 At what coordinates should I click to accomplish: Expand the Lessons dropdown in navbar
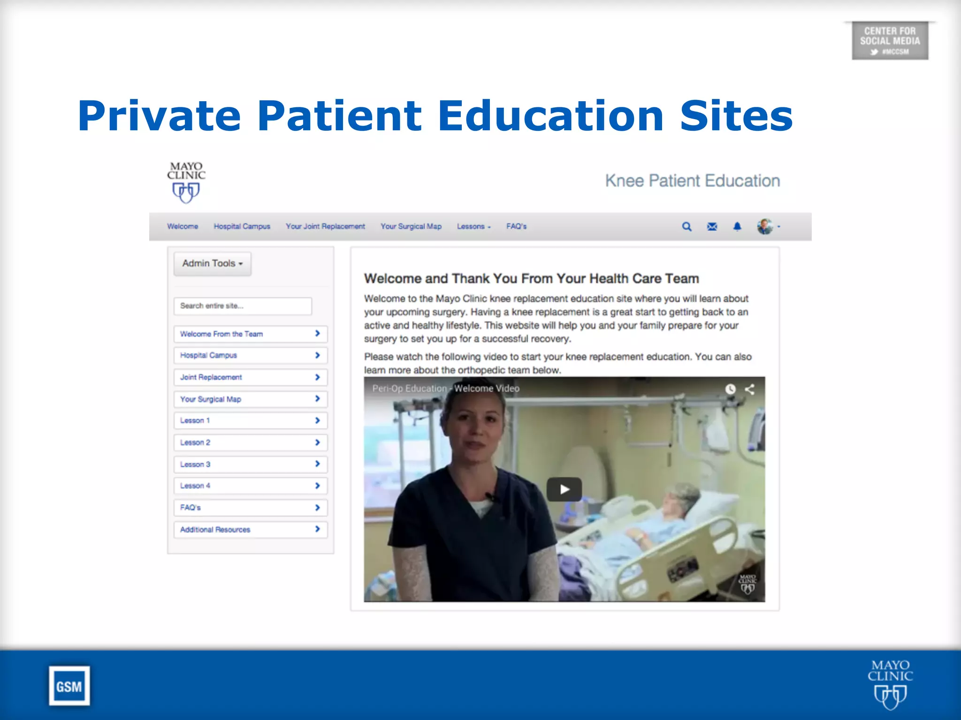[x=474, y=226]
